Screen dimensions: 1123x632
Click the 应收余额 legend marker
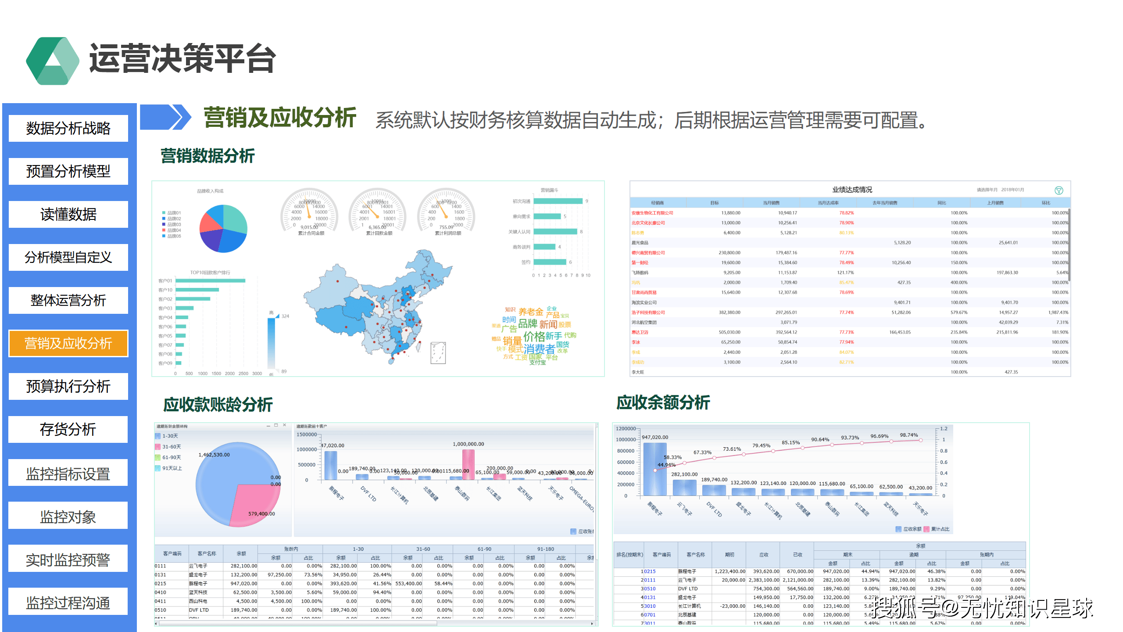click(x=898, y=529)
